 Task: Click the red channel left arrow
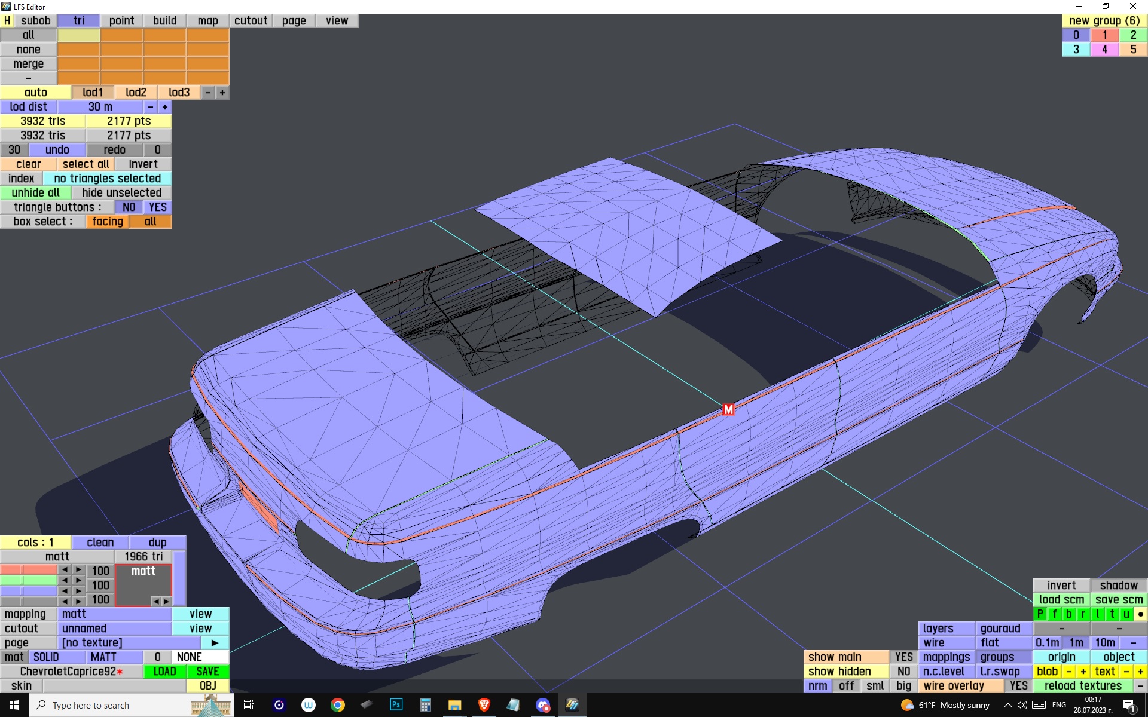point(65,570)
